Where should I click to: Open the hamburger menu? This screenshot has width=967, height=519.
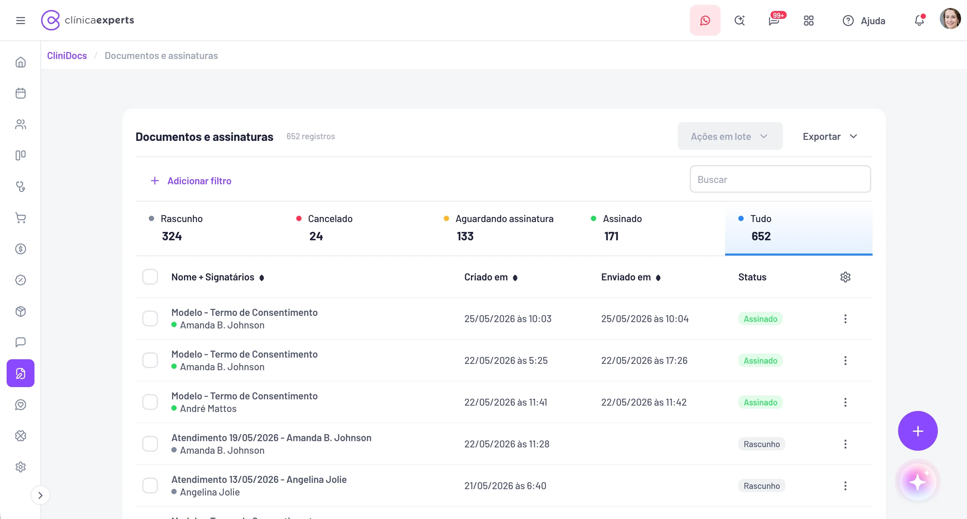(21, 20)
